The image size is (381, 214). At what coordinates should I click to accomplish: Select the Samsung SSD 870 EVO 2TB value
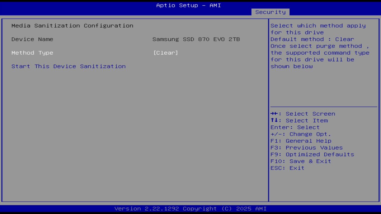coord(196,39)
